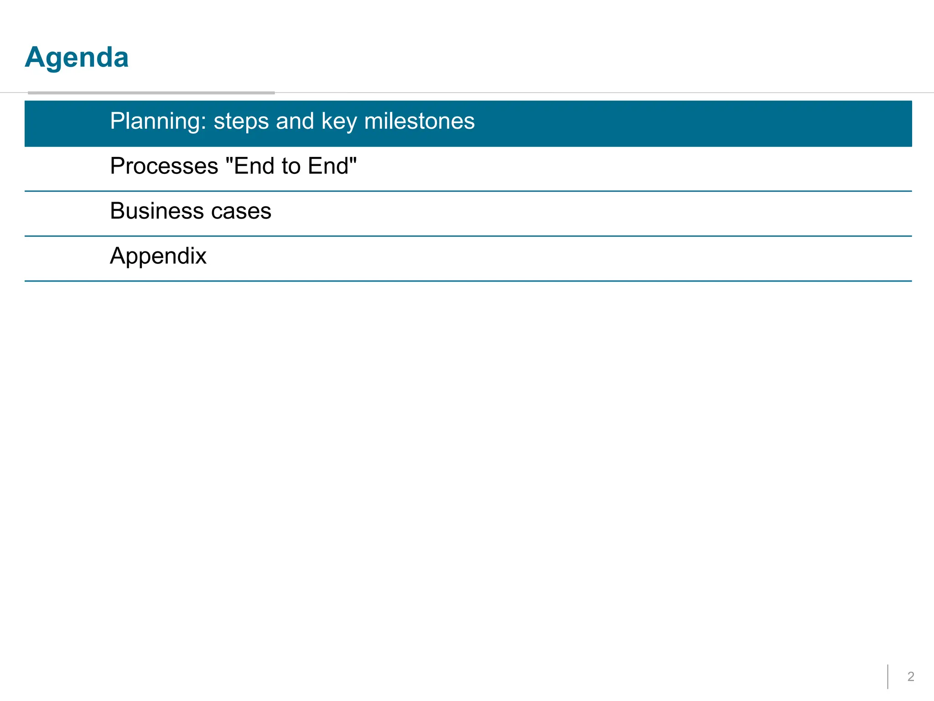Click the slide page number 2
This screenshot has width=934, height=701.
pyautogui.click(x=911, y=676)
